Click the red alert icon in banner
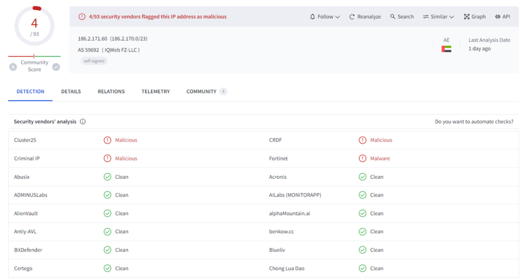The height and width of the screenshot is (278, 528). click(82, 16)
